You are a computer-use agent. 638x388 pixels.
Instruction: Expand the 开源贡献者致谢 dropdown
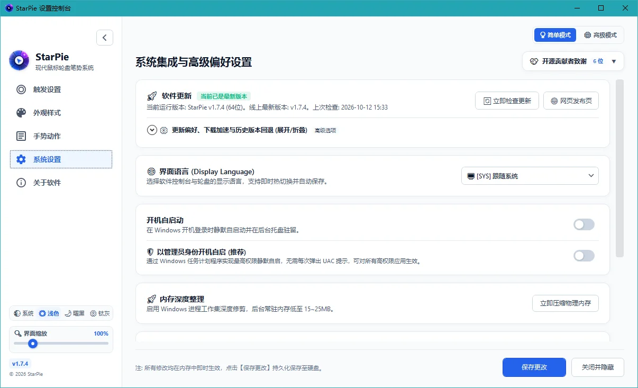pyautogui.click(x=573, y=61)
